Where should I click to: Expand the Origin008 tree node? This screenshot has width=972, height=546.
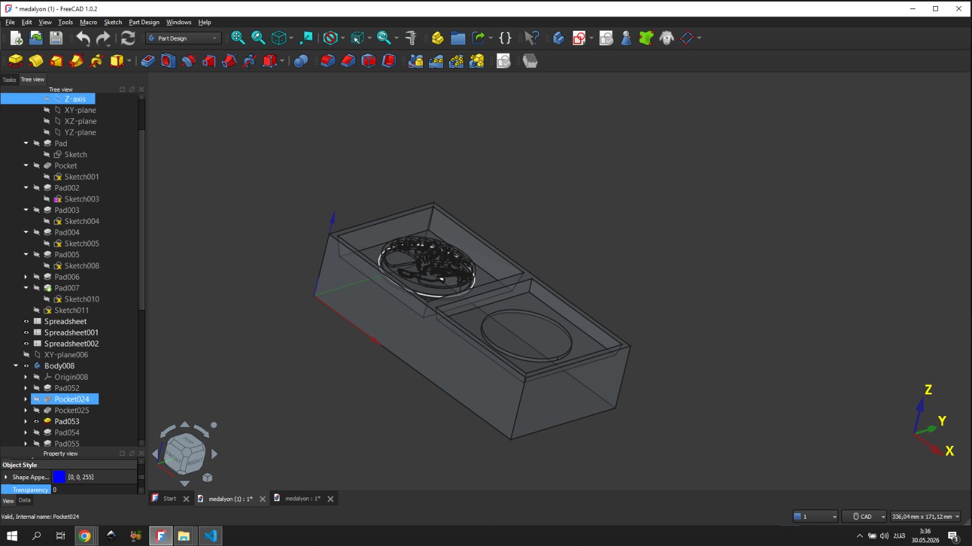(x=26, y=377)
